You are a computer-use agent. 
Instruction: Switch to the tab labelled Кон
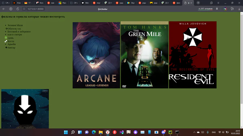[x=40, y=3]
